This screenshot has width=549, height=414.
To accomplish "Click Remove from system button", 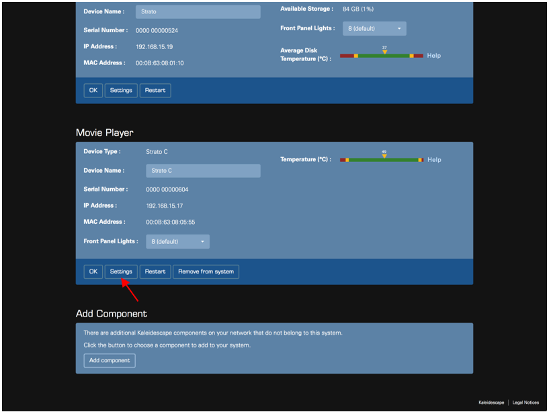I will [206, 272].
